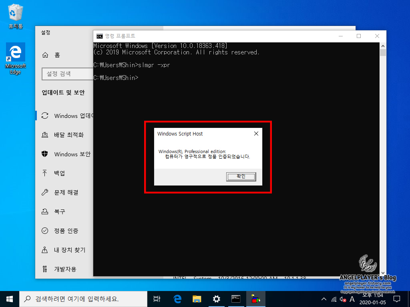Click the command prompt scrollbar thumb
This screenshot has height=307, width=410.
383,52
